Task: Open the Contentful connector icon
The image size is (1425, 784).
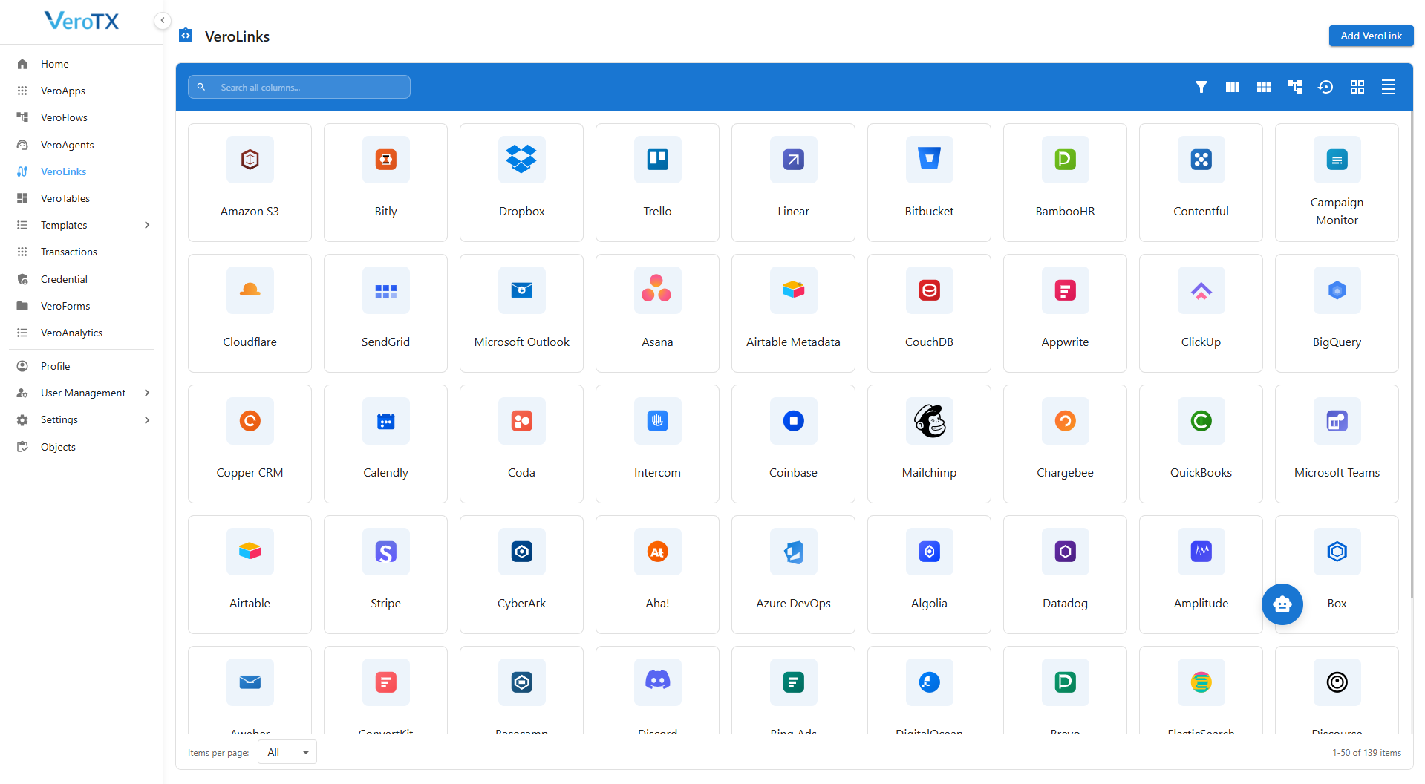Action: tap(1201, 160)
